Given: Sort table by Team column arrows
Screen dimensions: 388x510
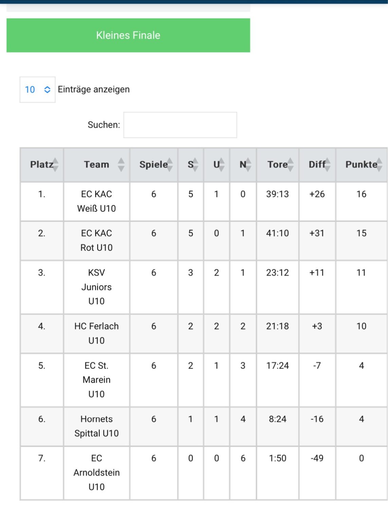Looking at the screenshot, I should click(x=121, y=165).
